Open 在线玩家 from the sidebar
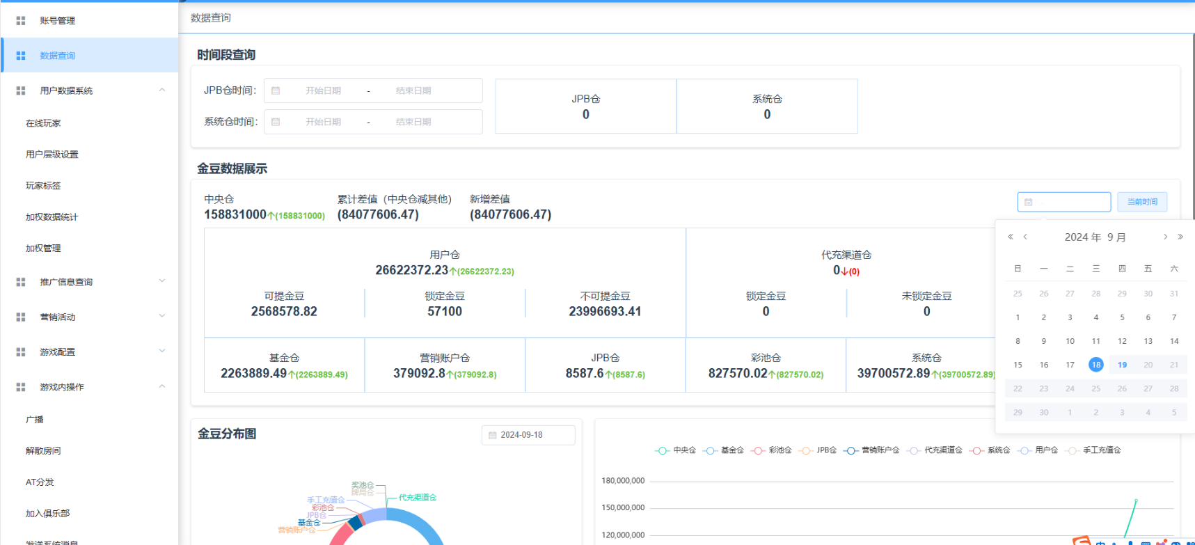 click(x=43, y=123)
